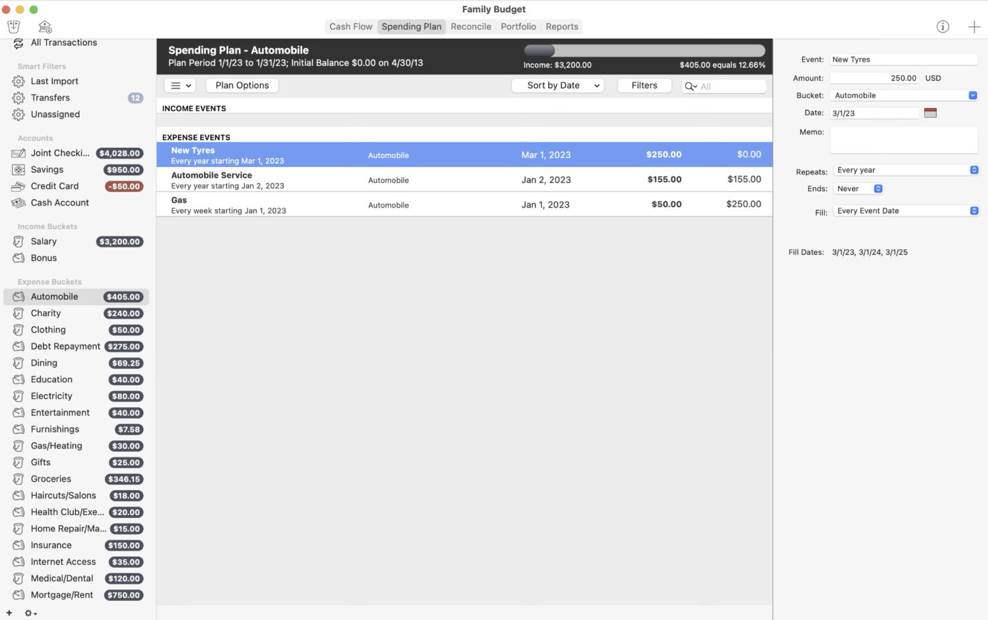The image size is (988, 620).
Task: Open the calendar icon beside the Date field
Action: (x=931, y=112)
